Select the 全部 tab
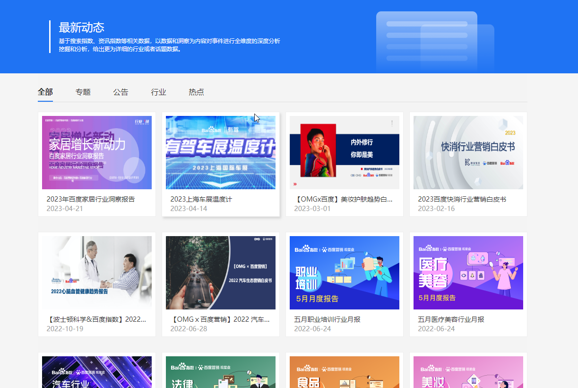Viewport: 578px width, 388px height. coord(45,92)
